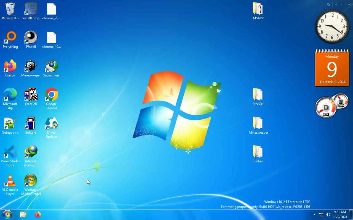353x220 pixels.
Task: Click the add gadget plus button
Action: click(349, 4)
